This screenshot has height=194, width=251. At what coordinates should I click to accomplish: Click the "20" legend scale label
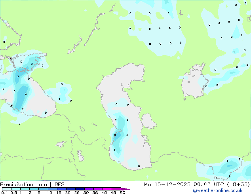click(x=68, y=192)
